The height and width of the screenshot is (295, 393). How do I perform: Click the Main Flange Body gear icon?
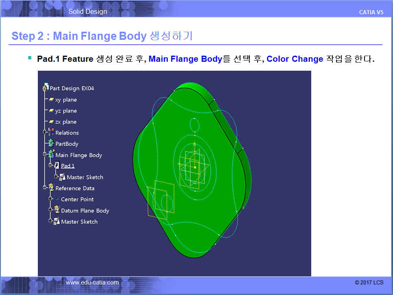pos(51,154)
